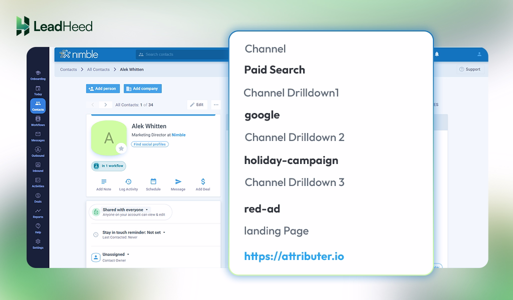Edit the Alek Whitten contact
This screenshot has height=300, width=513.
tap(197, 104)
